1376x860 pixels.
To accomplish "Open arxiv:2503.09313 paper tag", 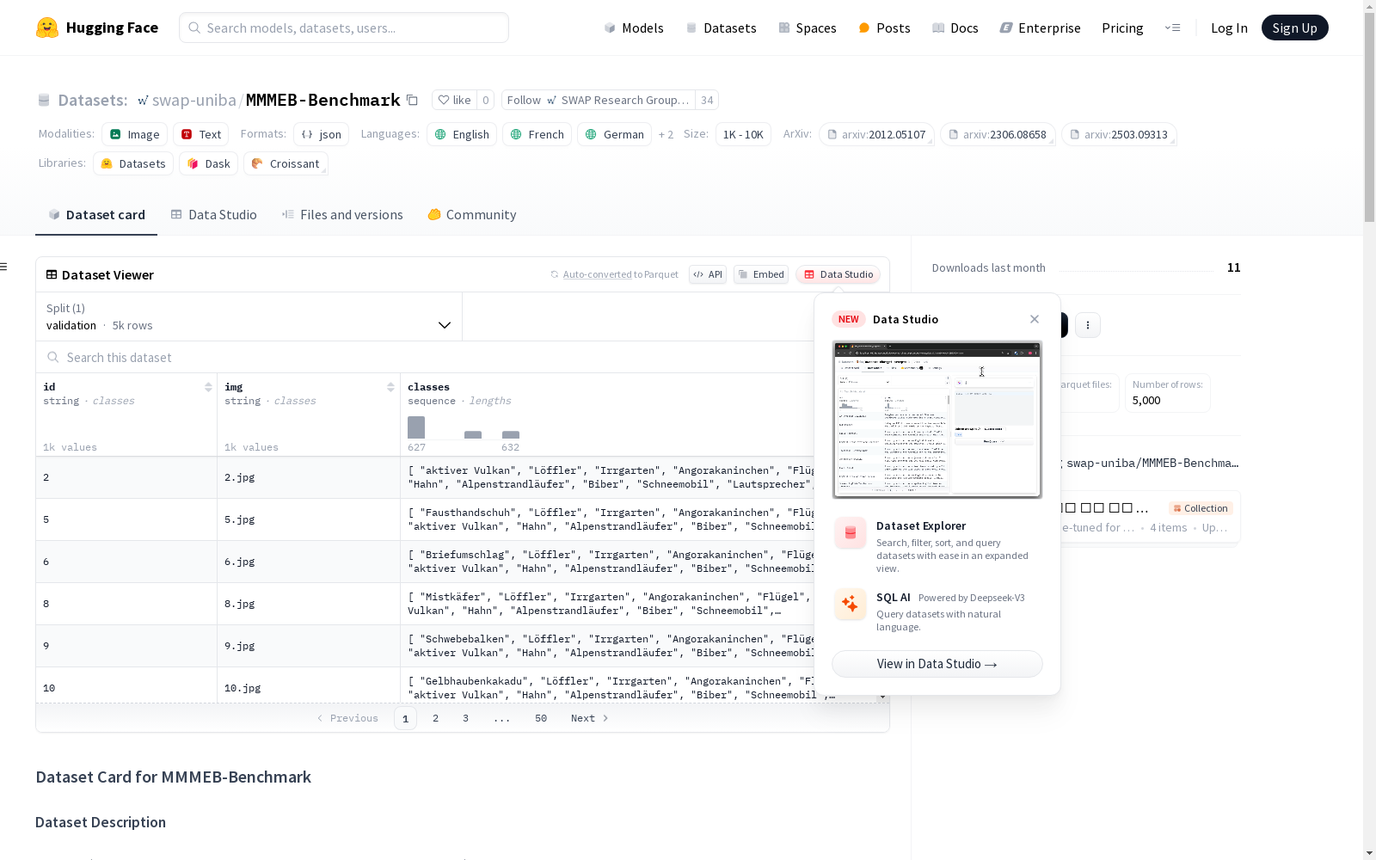I will [x=1119, y=134].
